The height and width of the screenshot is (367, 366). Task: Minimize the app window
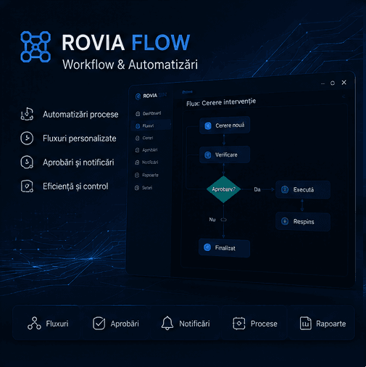click(323, 83)
